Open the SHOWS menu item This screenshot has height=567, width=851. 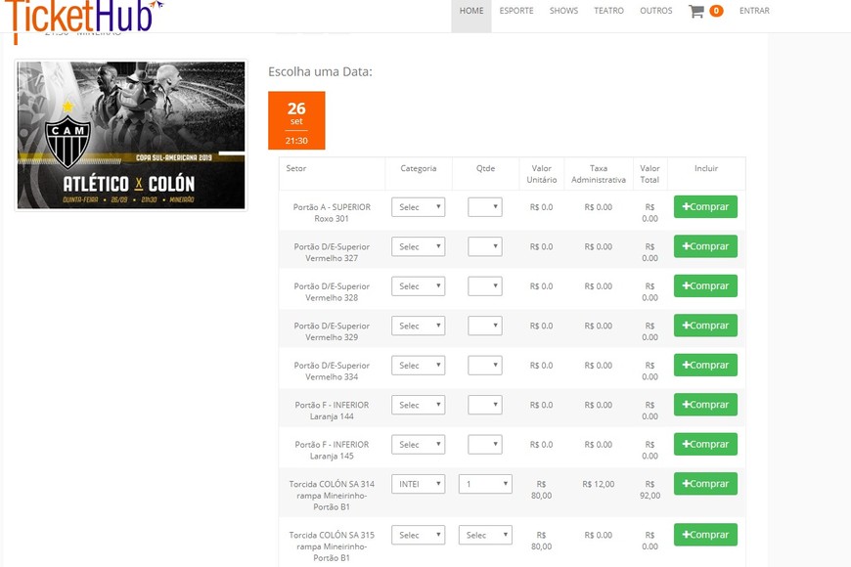click(563, 12)
